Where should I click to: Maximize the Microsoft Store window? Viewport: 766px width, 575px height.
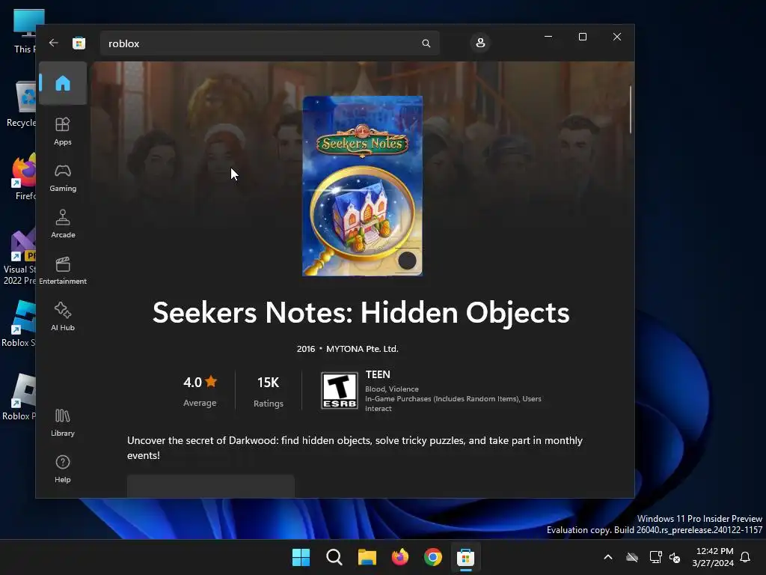pyautogui.click(x=582, y=37)
